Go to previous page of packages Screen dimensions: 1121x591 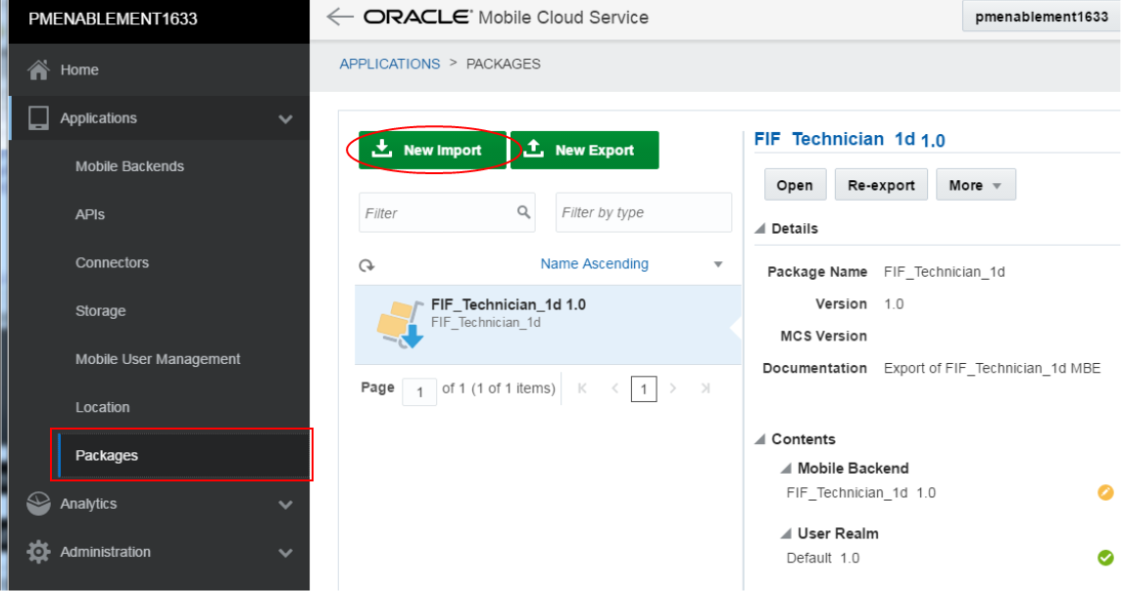[614, 388]
